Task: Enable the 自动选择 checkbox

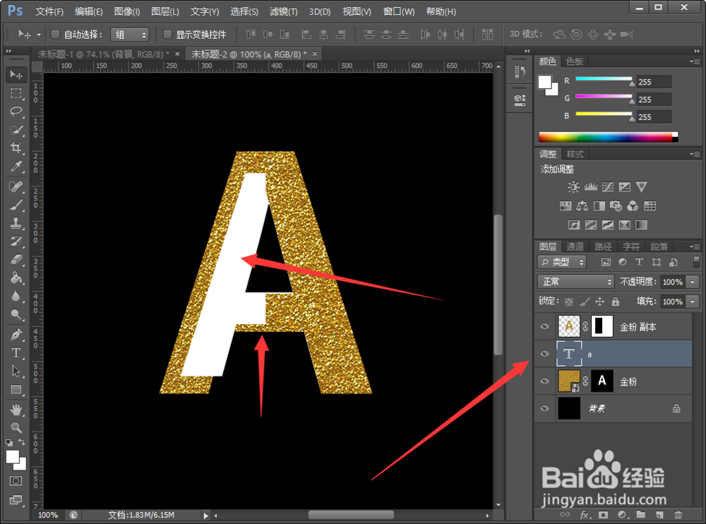Action: (x=55, y=34)
